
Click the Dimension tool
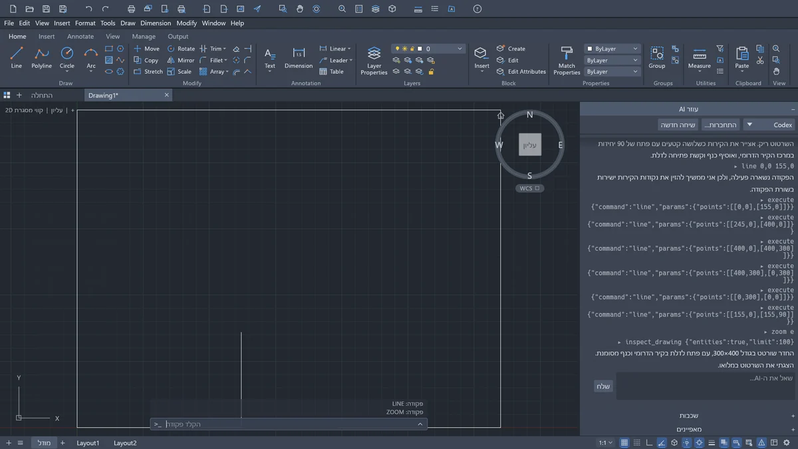[299, 58]
